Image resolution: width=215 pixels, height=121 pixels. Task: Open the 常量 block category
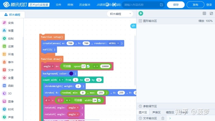click(x=7, y=30)
